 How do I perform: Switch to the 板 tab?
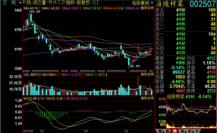pyautogui.click(x=167, y=131)
